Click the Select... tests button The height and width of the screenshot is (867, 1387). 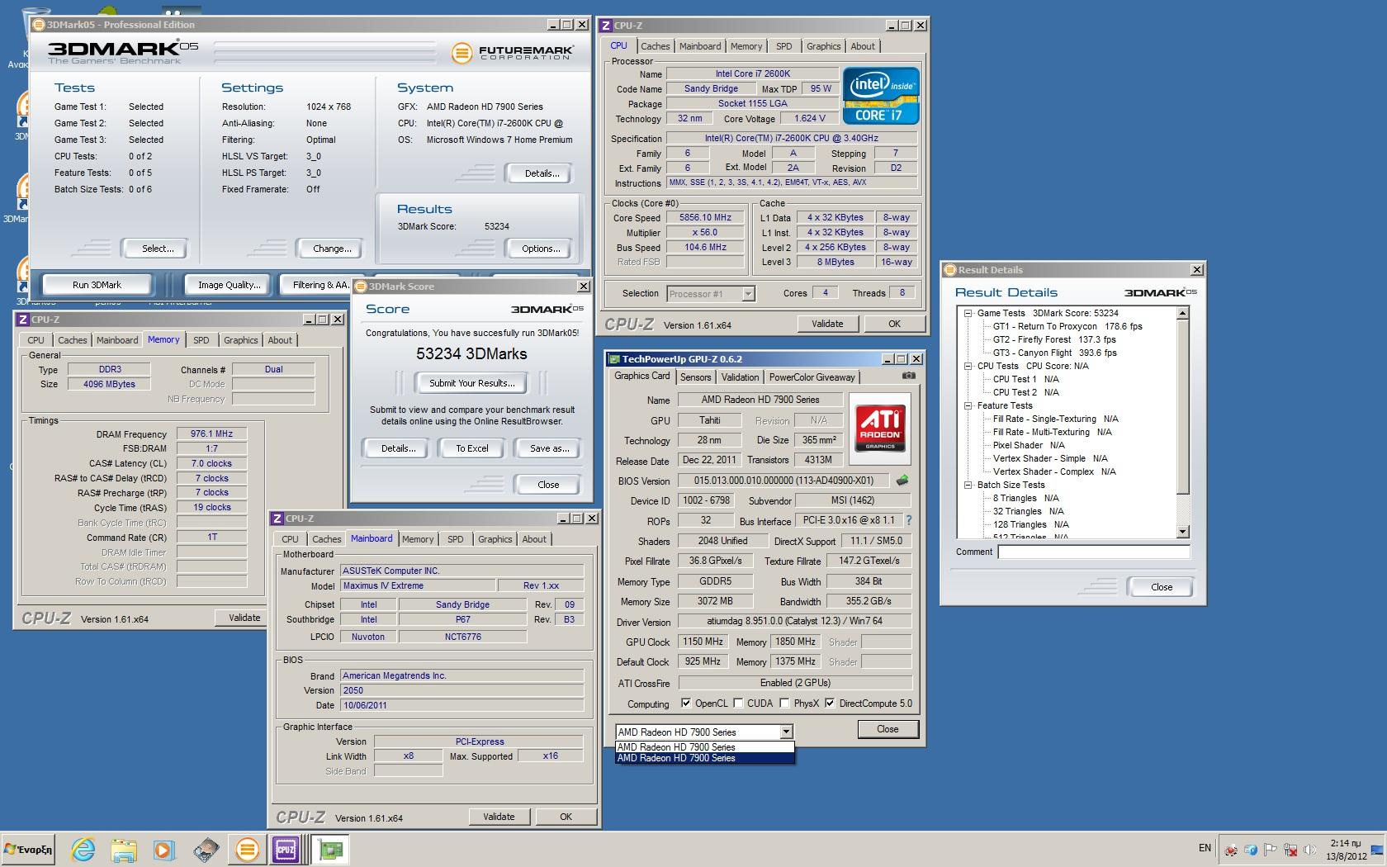(157, 249)
